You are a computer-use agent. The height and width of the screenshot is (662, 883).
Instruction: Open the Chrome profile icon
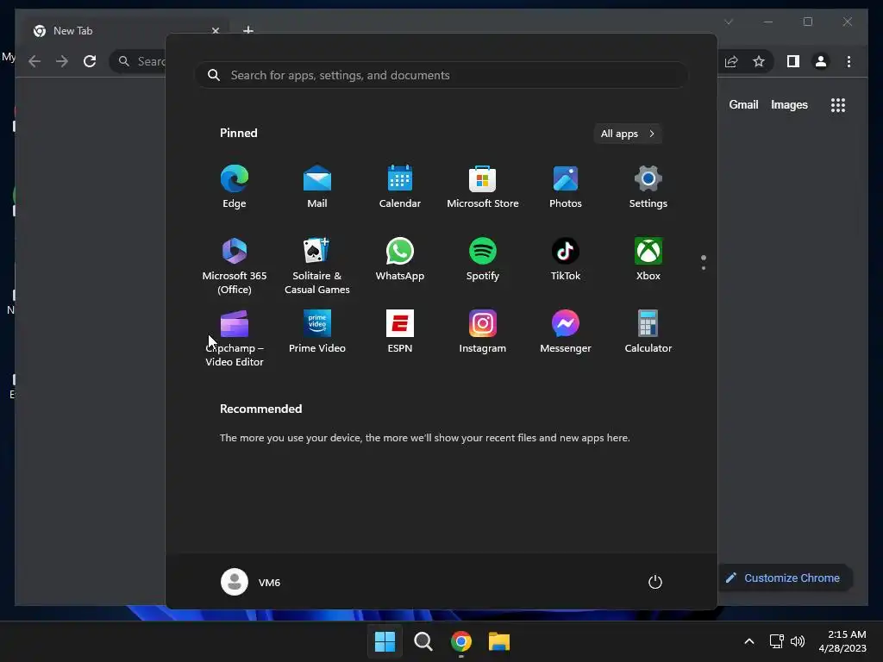[821, 61]
